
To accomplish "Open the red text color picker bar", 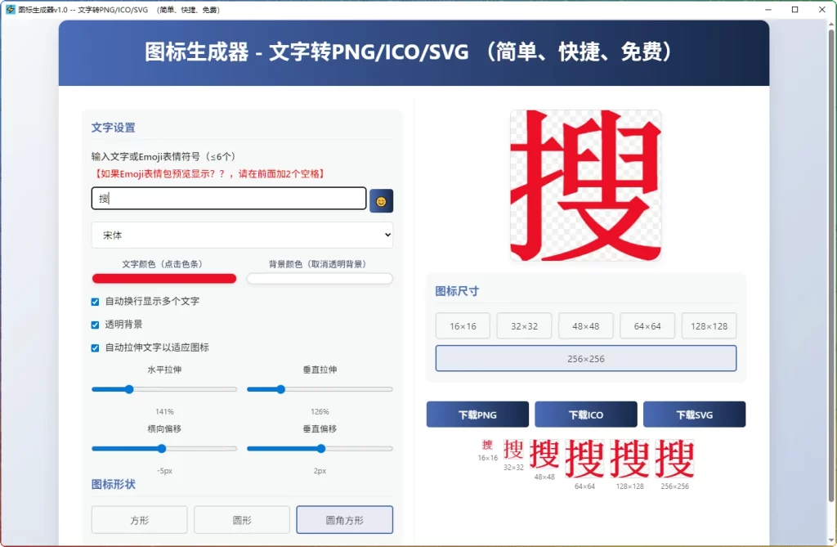I will click(x=163, y=278).
